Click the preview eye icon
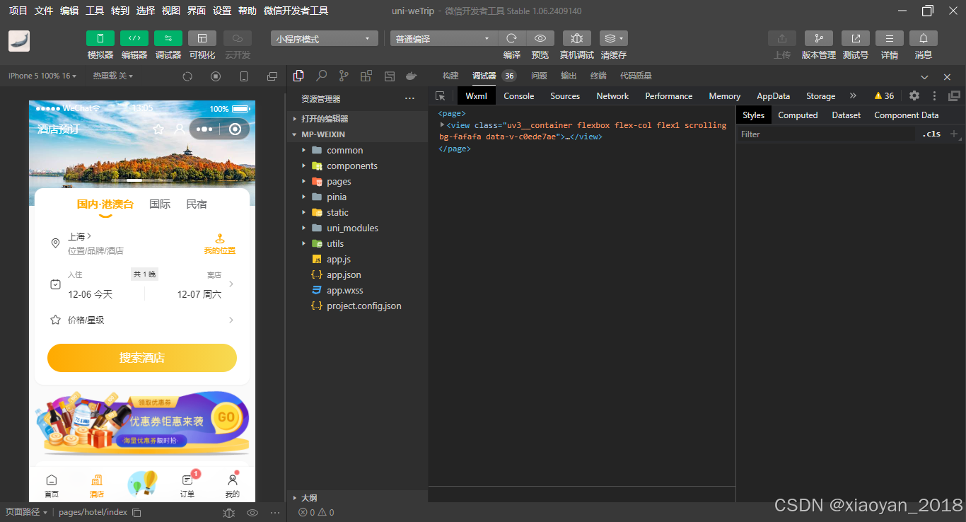Image resolution: width=966 pixels, height=522 pixels. point(540,38)
